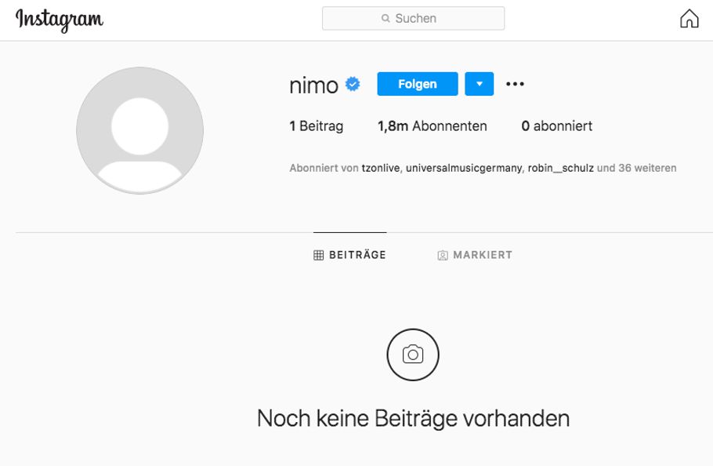Open the tzonlive follower link
The image size is (713, 466).
pyautogui.click(x=381, y=168)
